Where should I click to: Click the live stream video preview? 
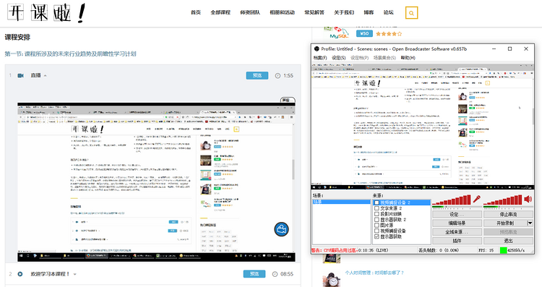coord(156,182)
